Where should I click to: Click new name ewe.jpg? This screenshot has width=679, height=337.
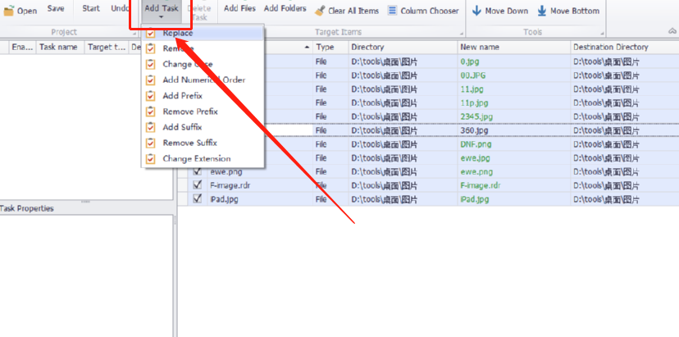(475, 157)
